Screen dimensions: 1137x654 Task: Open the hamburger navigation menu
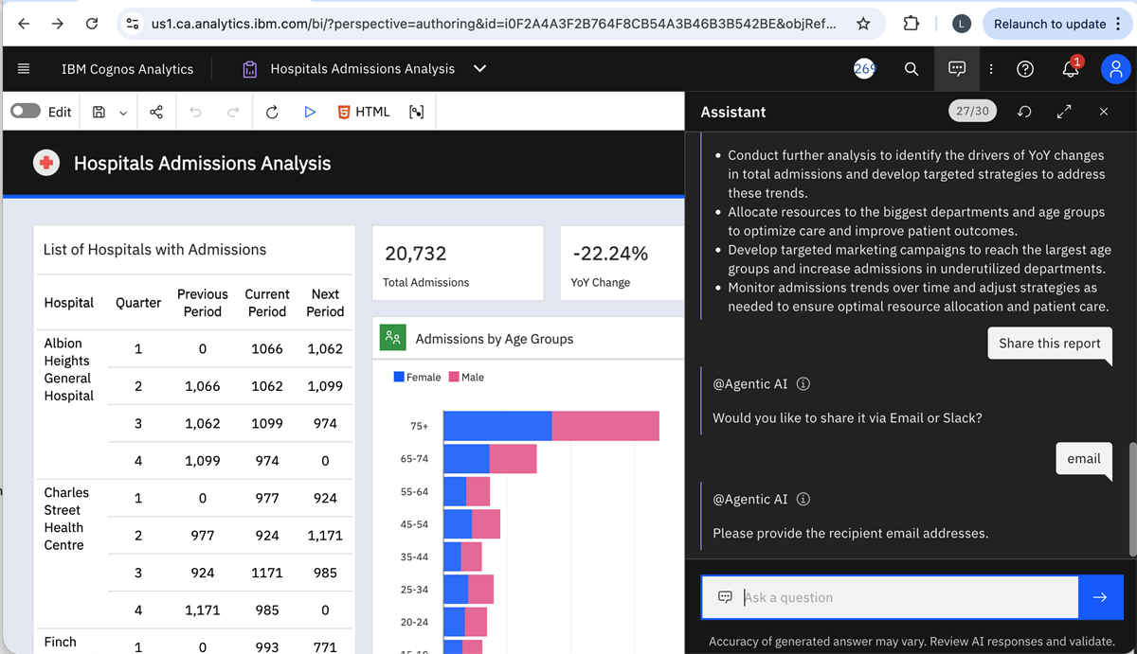coord(24,69)
